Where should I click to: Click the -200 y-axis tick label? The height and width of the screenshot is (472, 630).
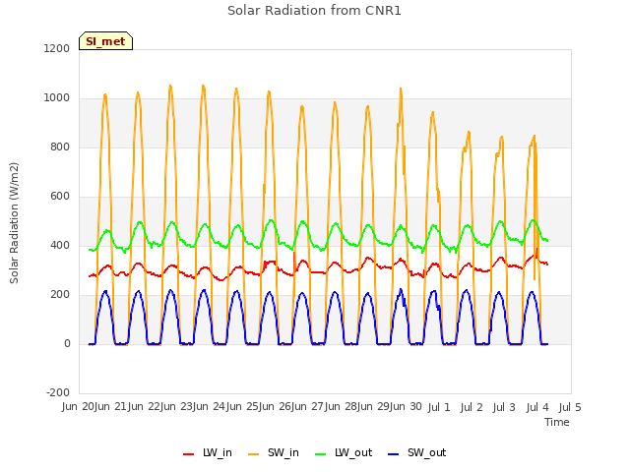[x=58, y=392]
